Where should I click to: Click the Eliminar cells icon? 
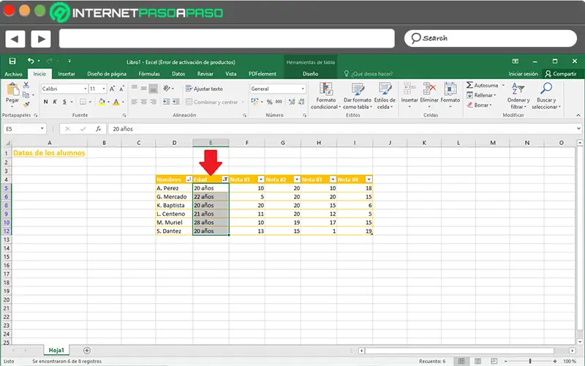tap(429, 89)
